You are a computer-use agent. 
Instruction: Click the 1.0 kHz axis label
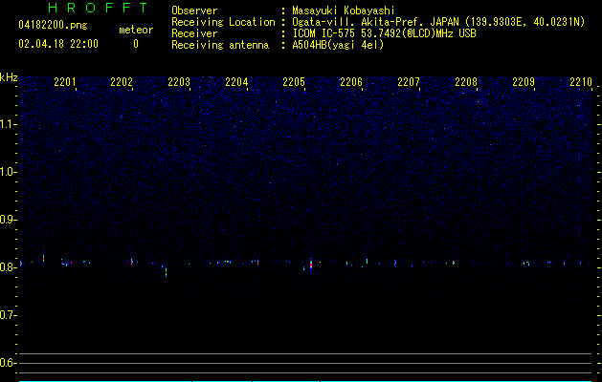pyautogui.click(x=9, y=172)
